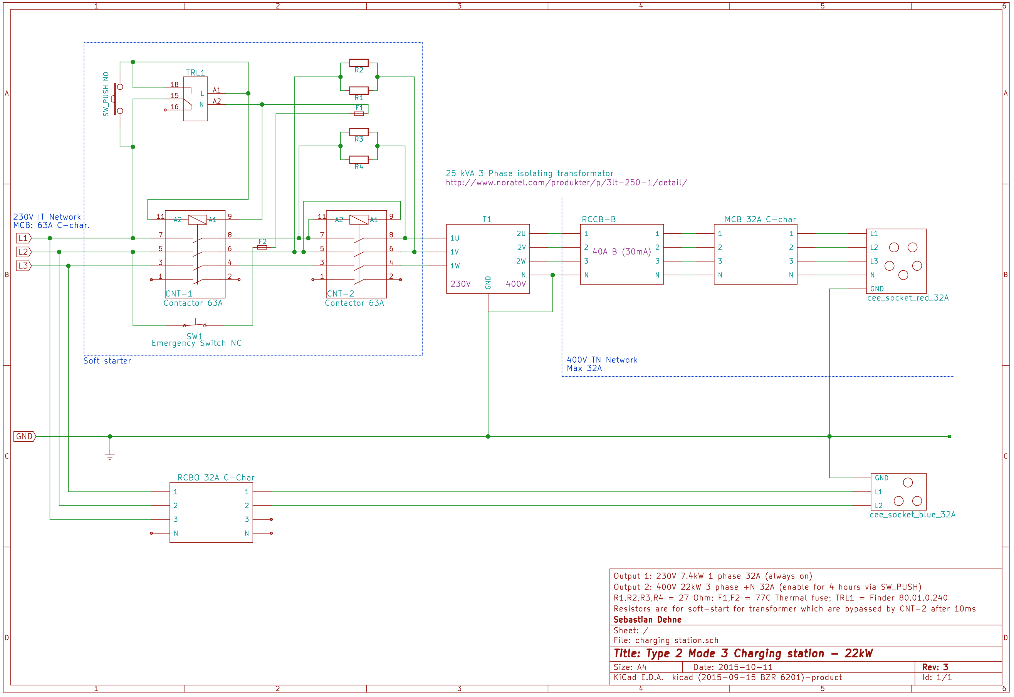Click the earth ground symbol
Screen dimensions: 1014x697
point(110,456)
